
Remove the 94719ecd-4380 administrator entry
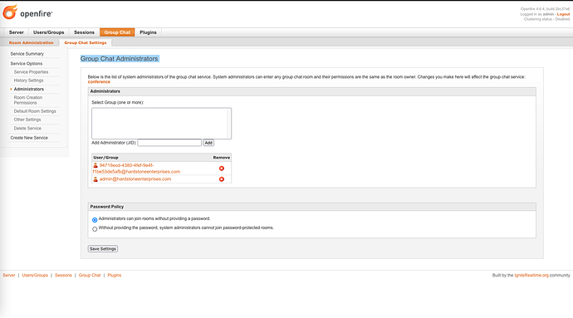click(222, 169)
